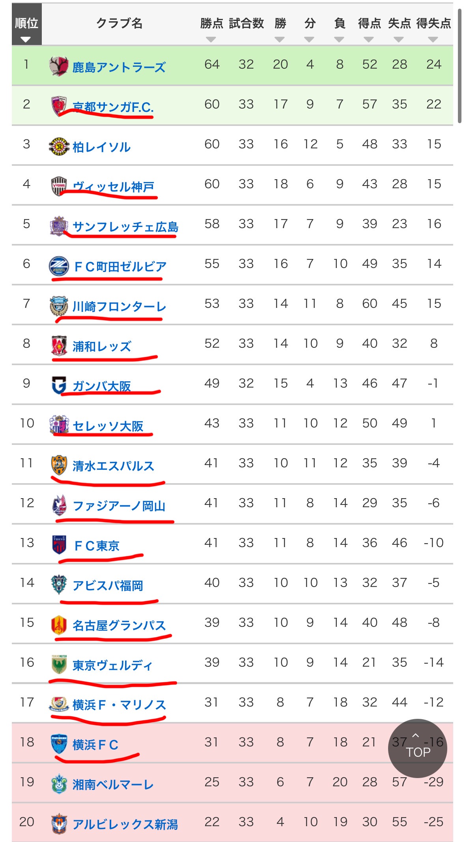This screenshot has height=842, width=465.
Task: Open the 湘南ベルマーレ team link
Action: [x=113, y=785]
